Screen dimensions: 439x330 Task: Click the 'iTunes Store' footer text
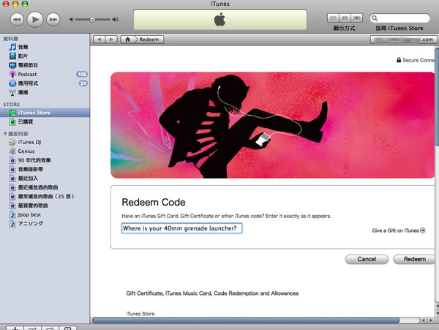[x=140, y=314]
